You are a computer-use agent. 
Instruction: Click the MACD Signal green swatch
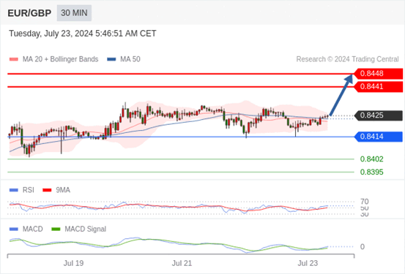coord(56,229)
